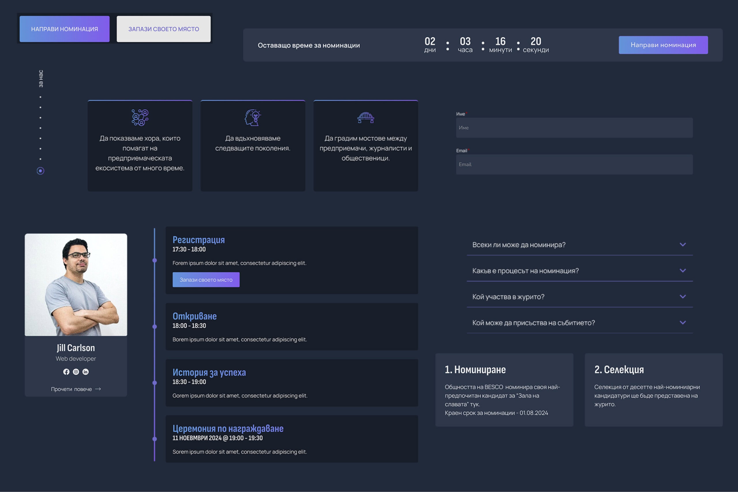Click the bridge icon in third card
738x492 pixels.
366,118
